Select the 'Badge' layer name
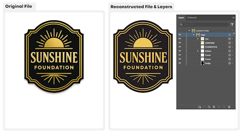243x133 pixels. click(x=208, y=63)
